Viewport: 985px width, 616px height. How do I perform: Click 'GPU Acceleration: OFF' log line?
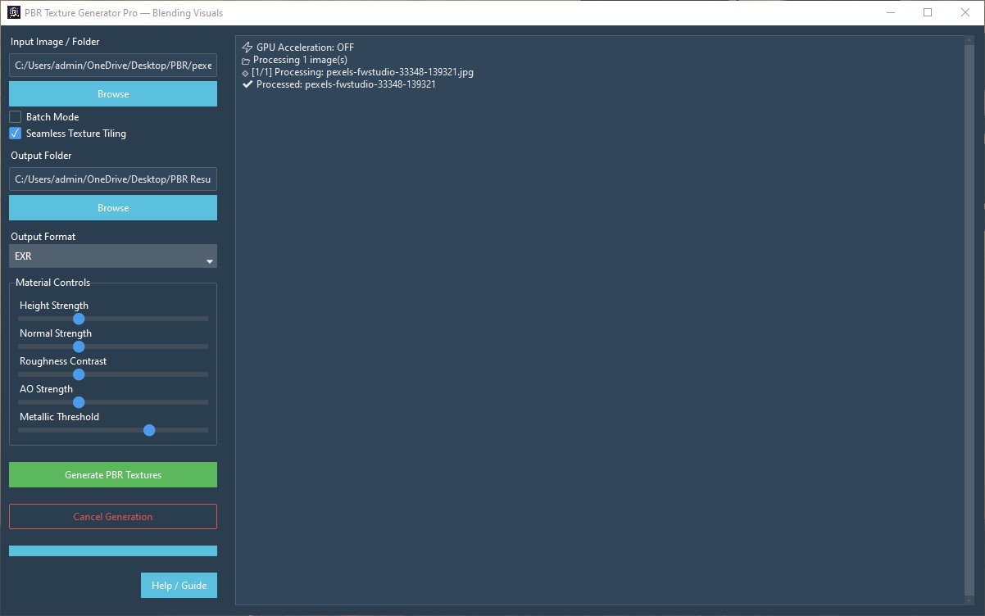click(305, 48)
